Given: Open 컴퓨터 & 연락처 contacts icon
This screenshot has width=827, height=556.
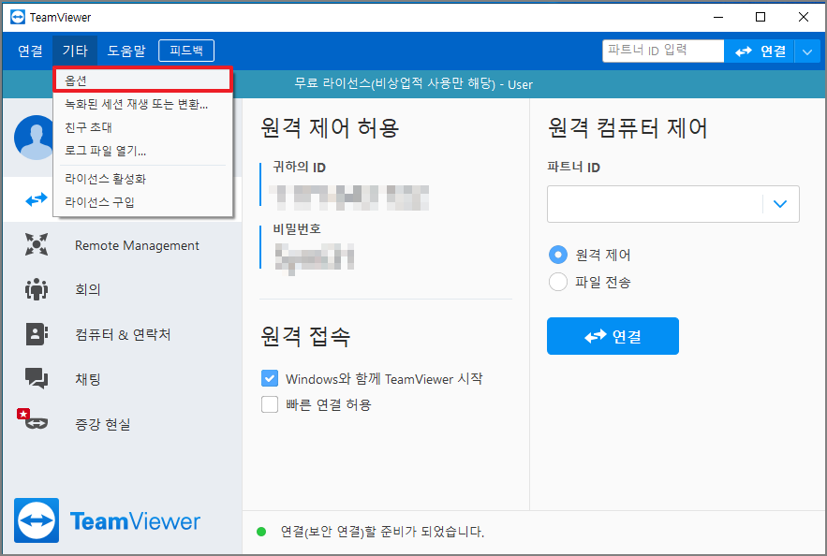Looking at the screenshot, I should [x=37, y=334].
